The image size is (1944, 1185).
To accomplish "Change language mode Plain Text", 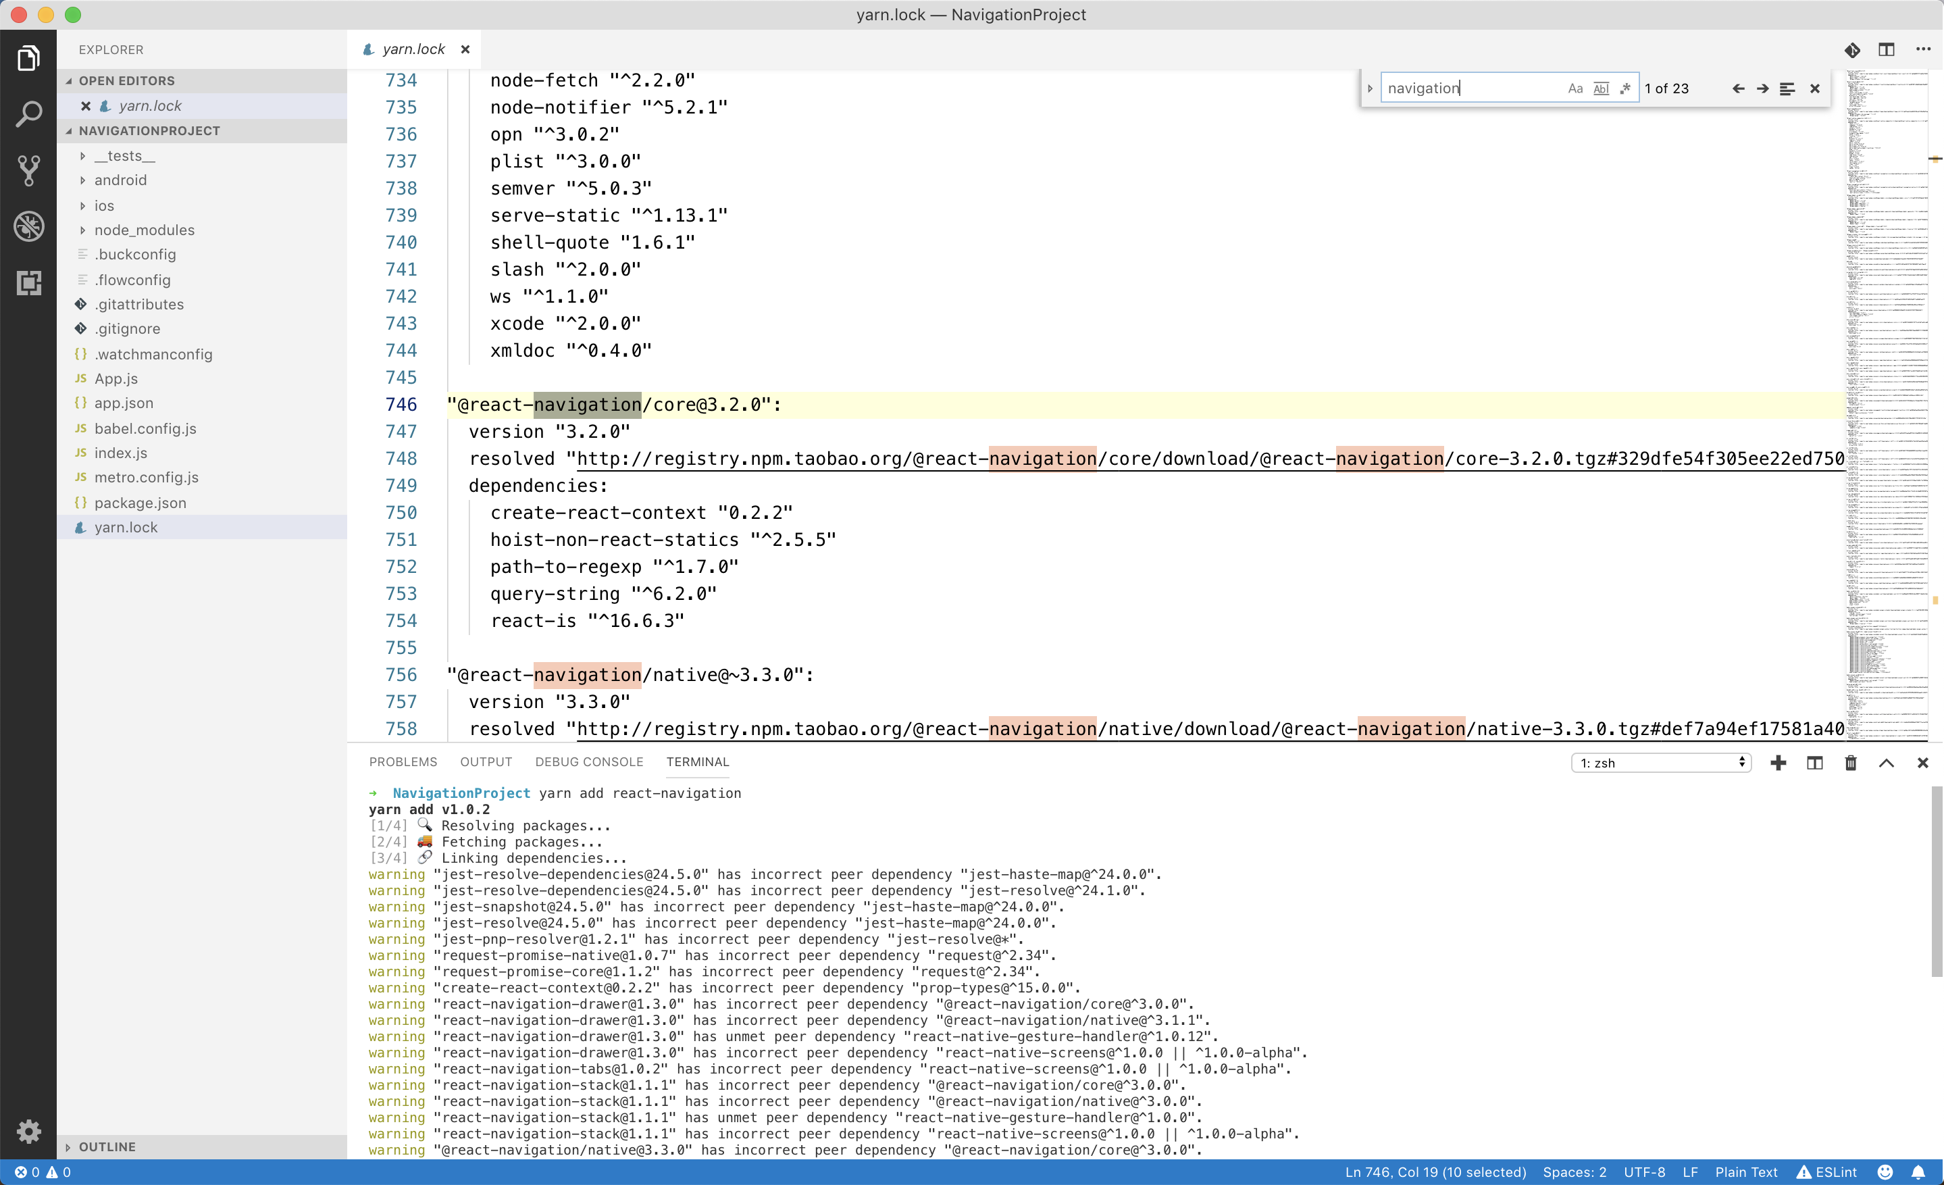I will pyautogui.click(x=1746, y=1172).
